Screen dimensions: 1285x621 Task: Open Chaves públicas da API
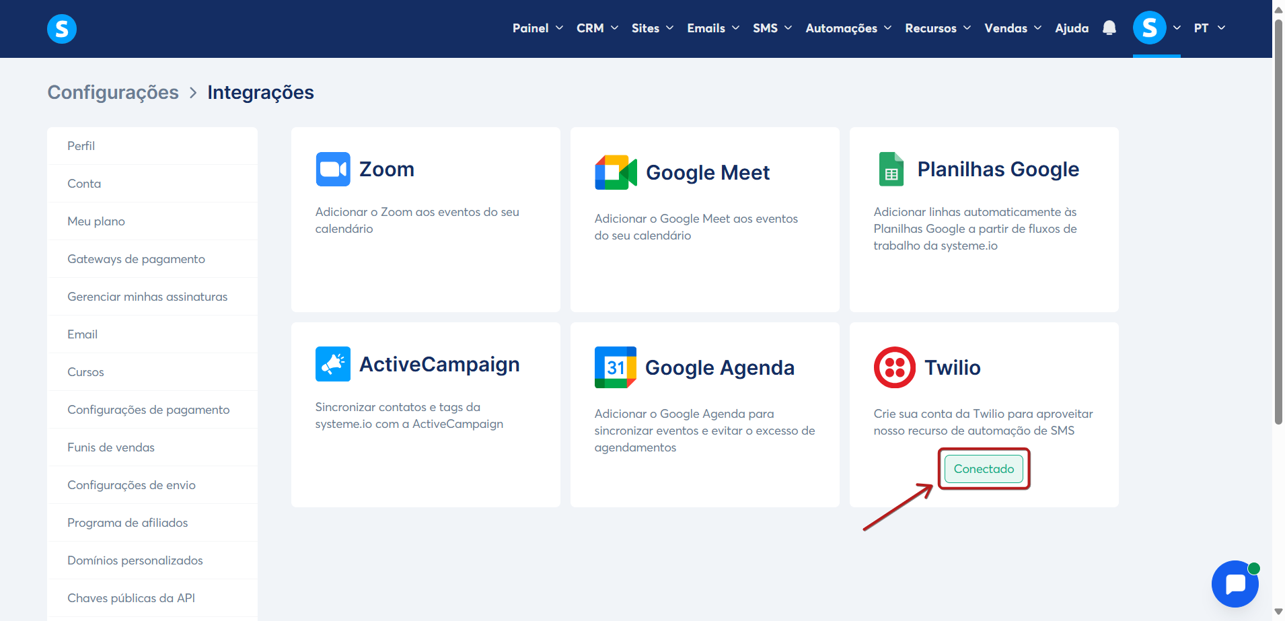point(152,598)
